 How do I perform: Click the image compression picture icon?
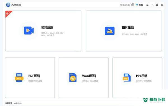109,31
